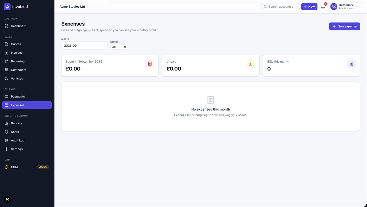
Task: Click the Ultimate badge beside CRM
Action: click(43, 167)
